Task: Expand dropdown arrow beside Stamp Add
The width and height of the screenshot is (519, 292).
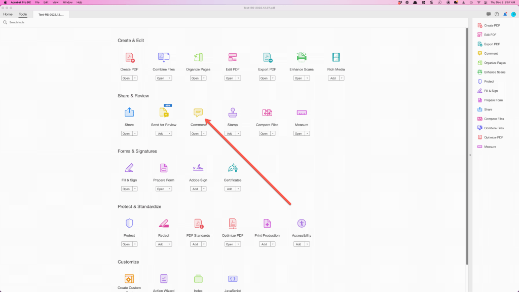Action: click(x=238, y=133)
